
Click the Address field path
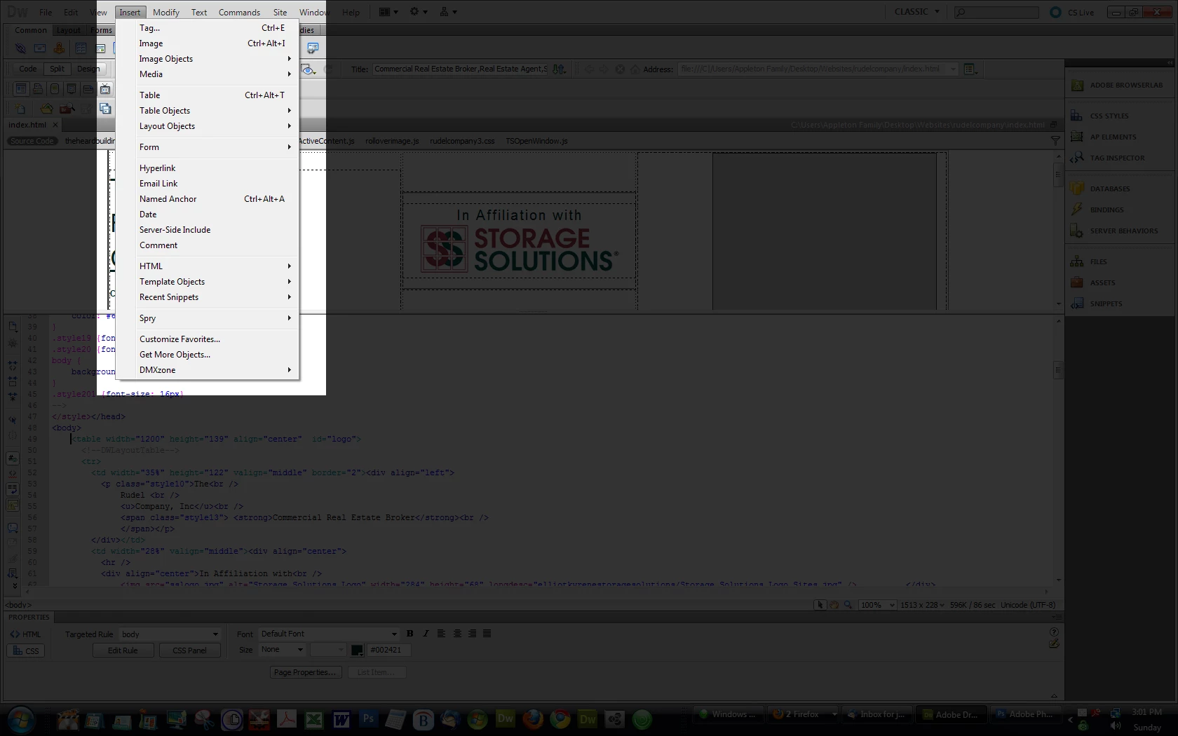[x=817, y=69]
